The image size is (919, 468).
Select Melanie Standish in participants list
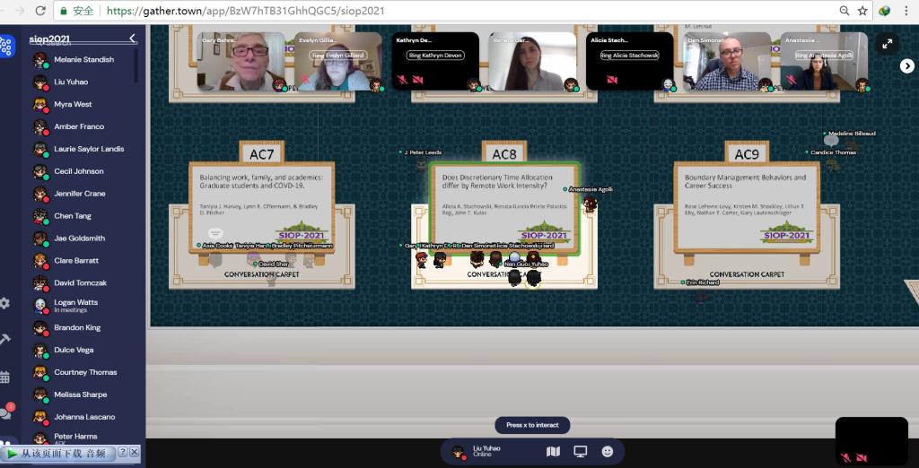(83, 59)
